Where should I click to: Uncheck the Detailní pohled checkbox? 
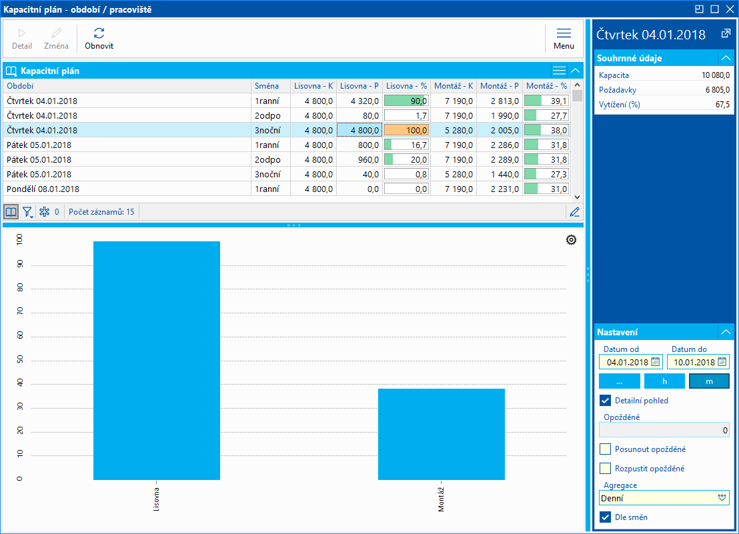pyautogui.click(x=606, y=401)
